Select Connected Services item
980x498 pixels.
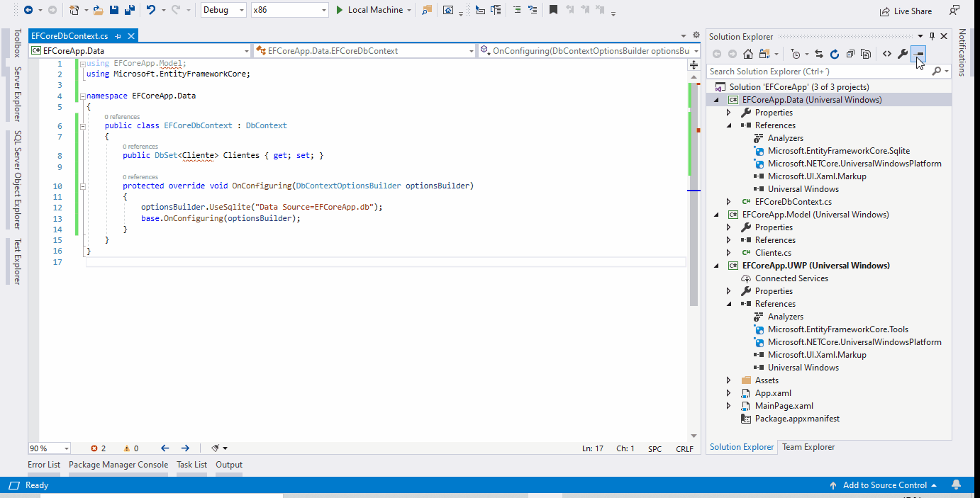(x=791, y=278)
